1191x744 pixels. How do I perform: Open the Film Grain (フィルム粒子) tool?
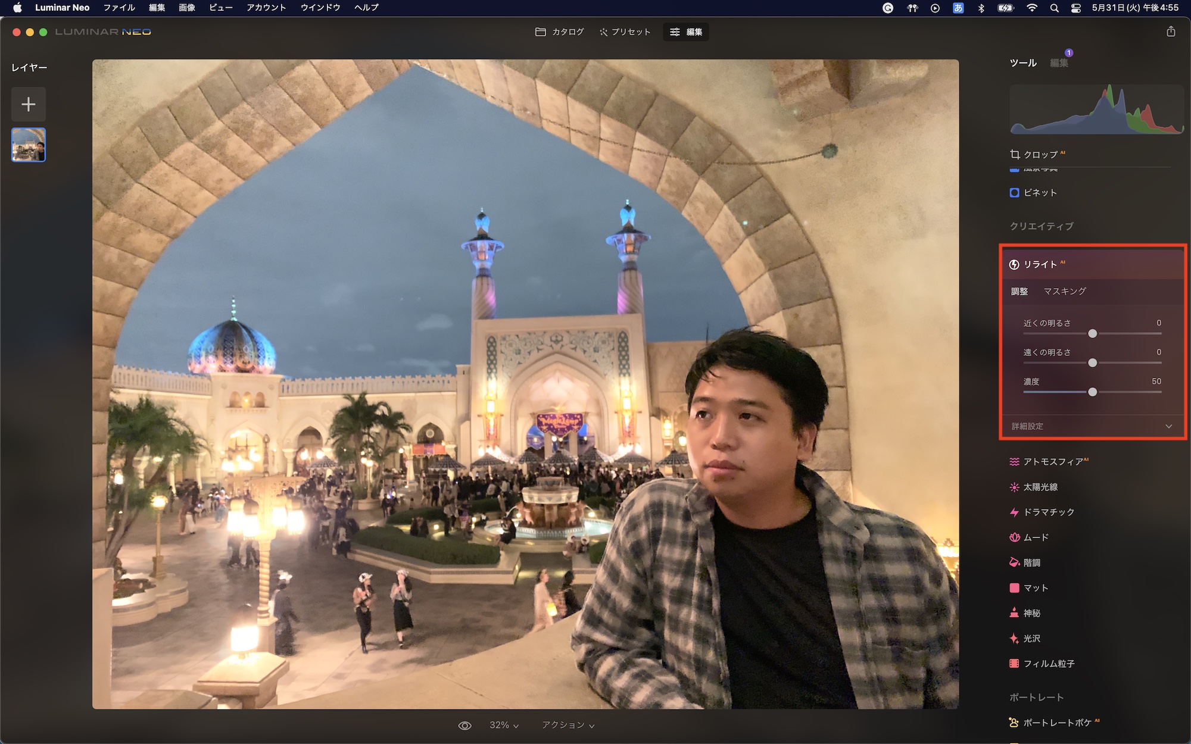click(x=1048, y=664)
